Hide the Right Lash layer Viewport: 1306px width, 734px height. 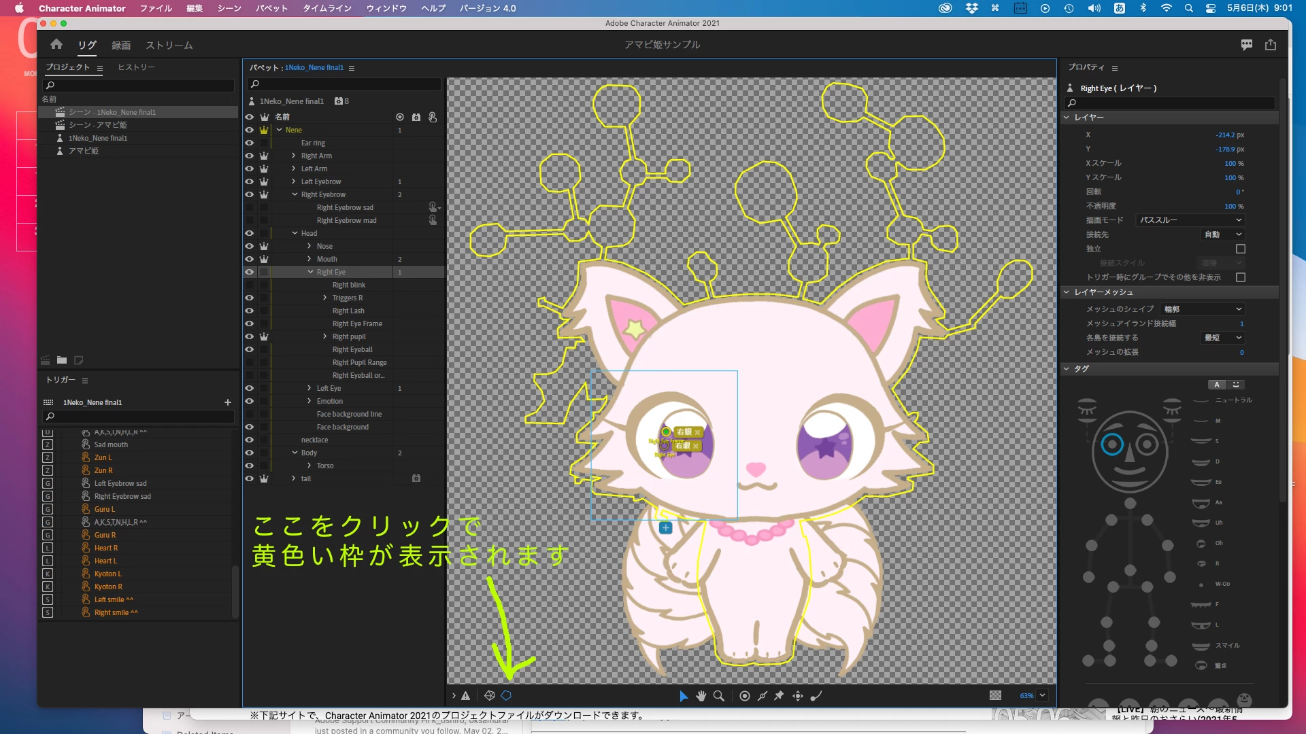[249, 311]
